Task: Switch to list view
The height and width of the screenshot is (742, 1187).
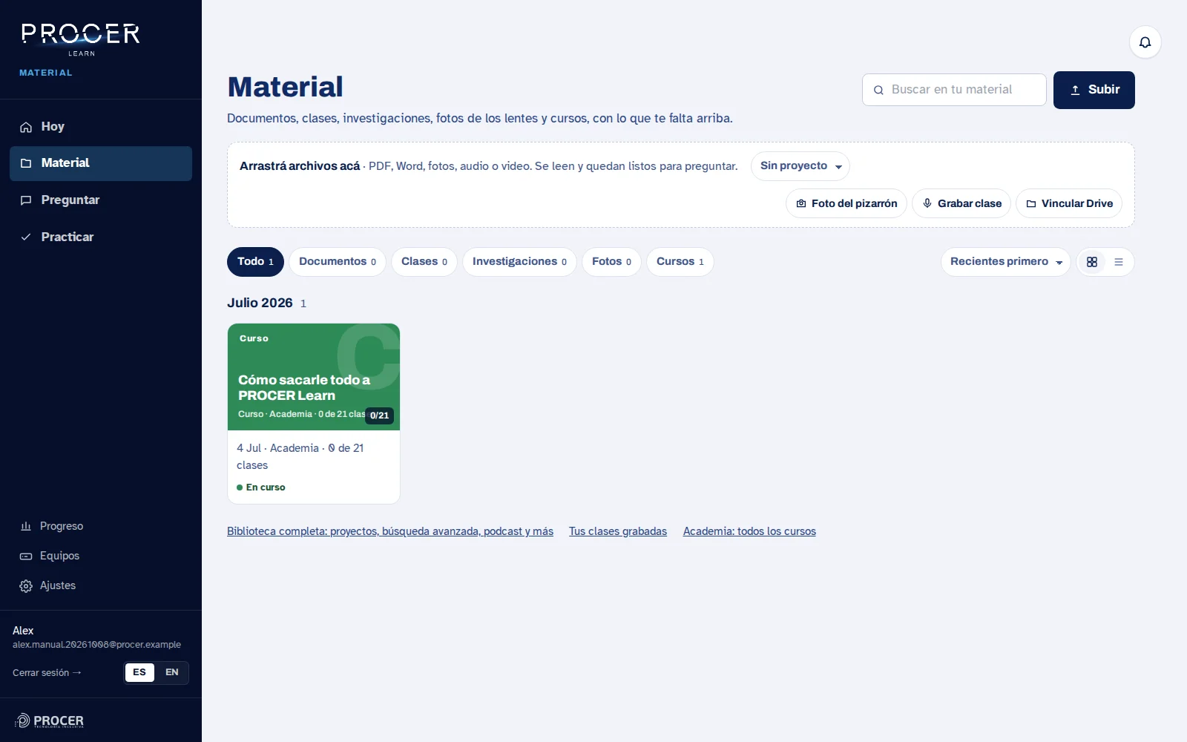Action: pos(1119,262)
